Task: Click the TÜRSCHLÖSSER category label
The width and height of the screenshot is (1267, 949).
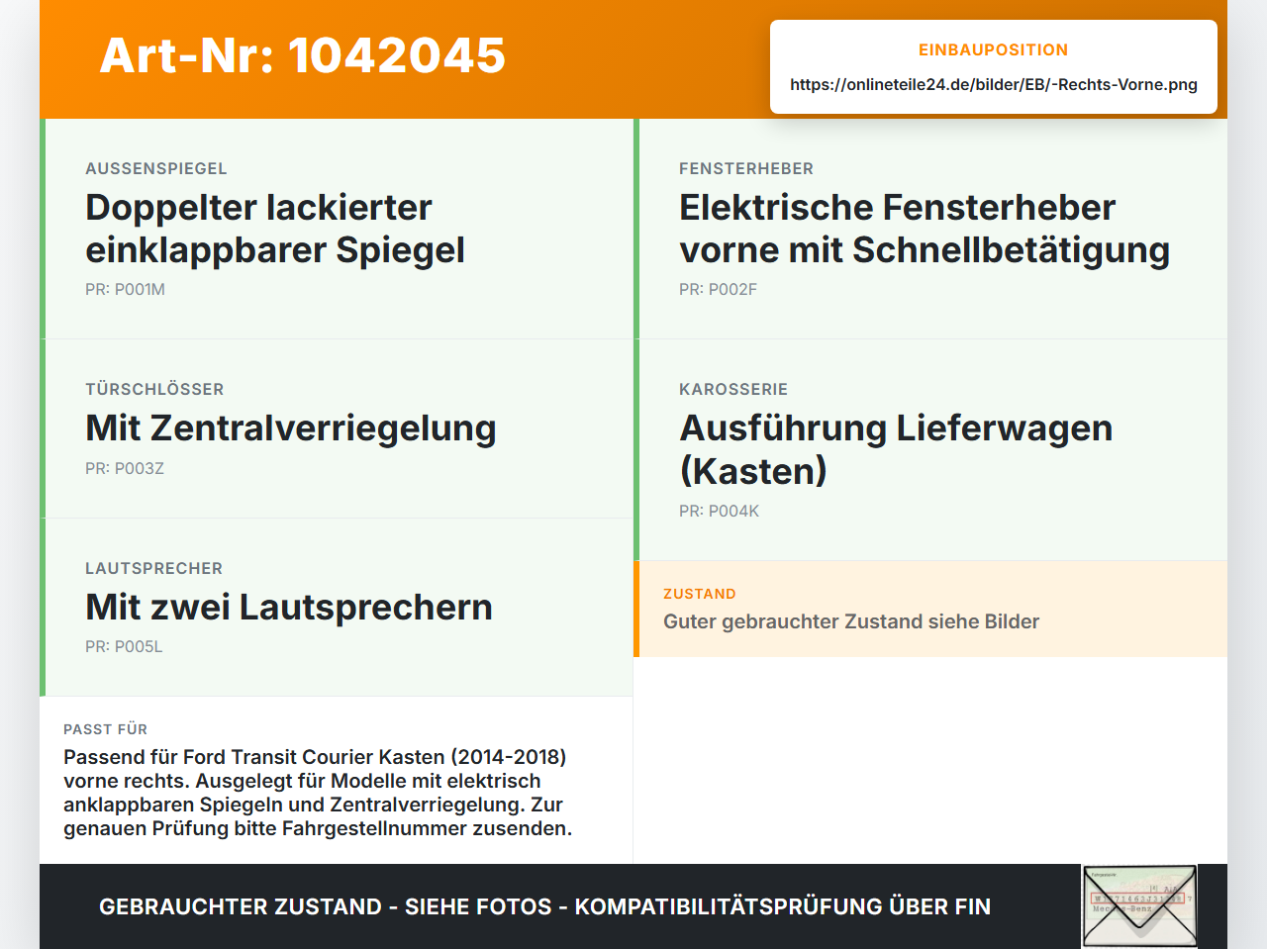Action: (154, 389)
